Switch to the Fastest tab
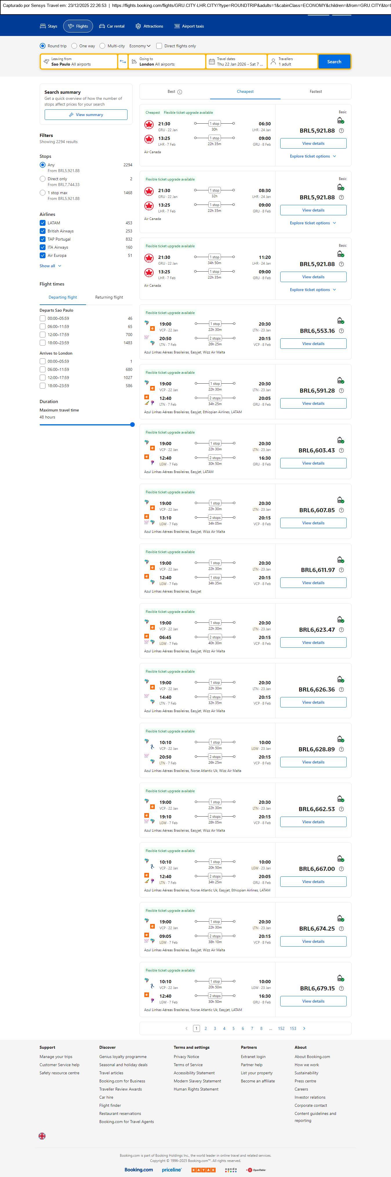 point(316,92)
